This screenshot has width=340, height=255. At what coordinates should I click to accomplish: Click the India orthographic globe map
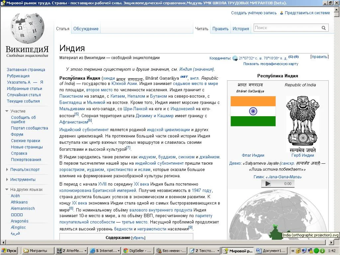[x=278, y=215]
